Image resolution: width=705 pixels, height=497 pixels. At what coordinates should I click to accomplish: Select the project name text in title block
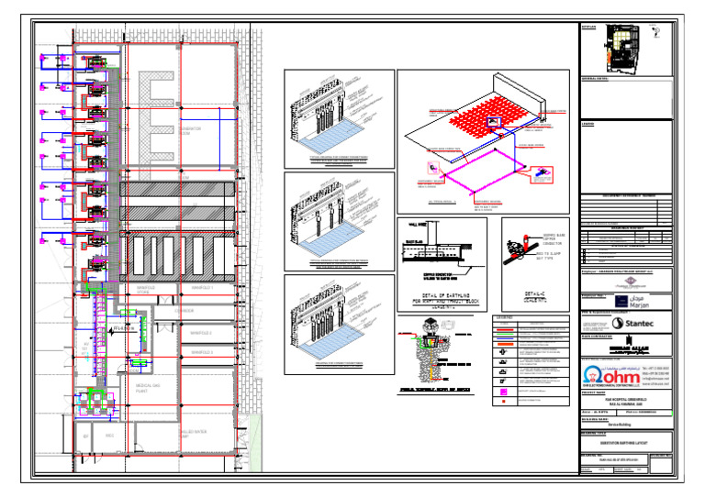pyautogui.click(x=625, y=402)
